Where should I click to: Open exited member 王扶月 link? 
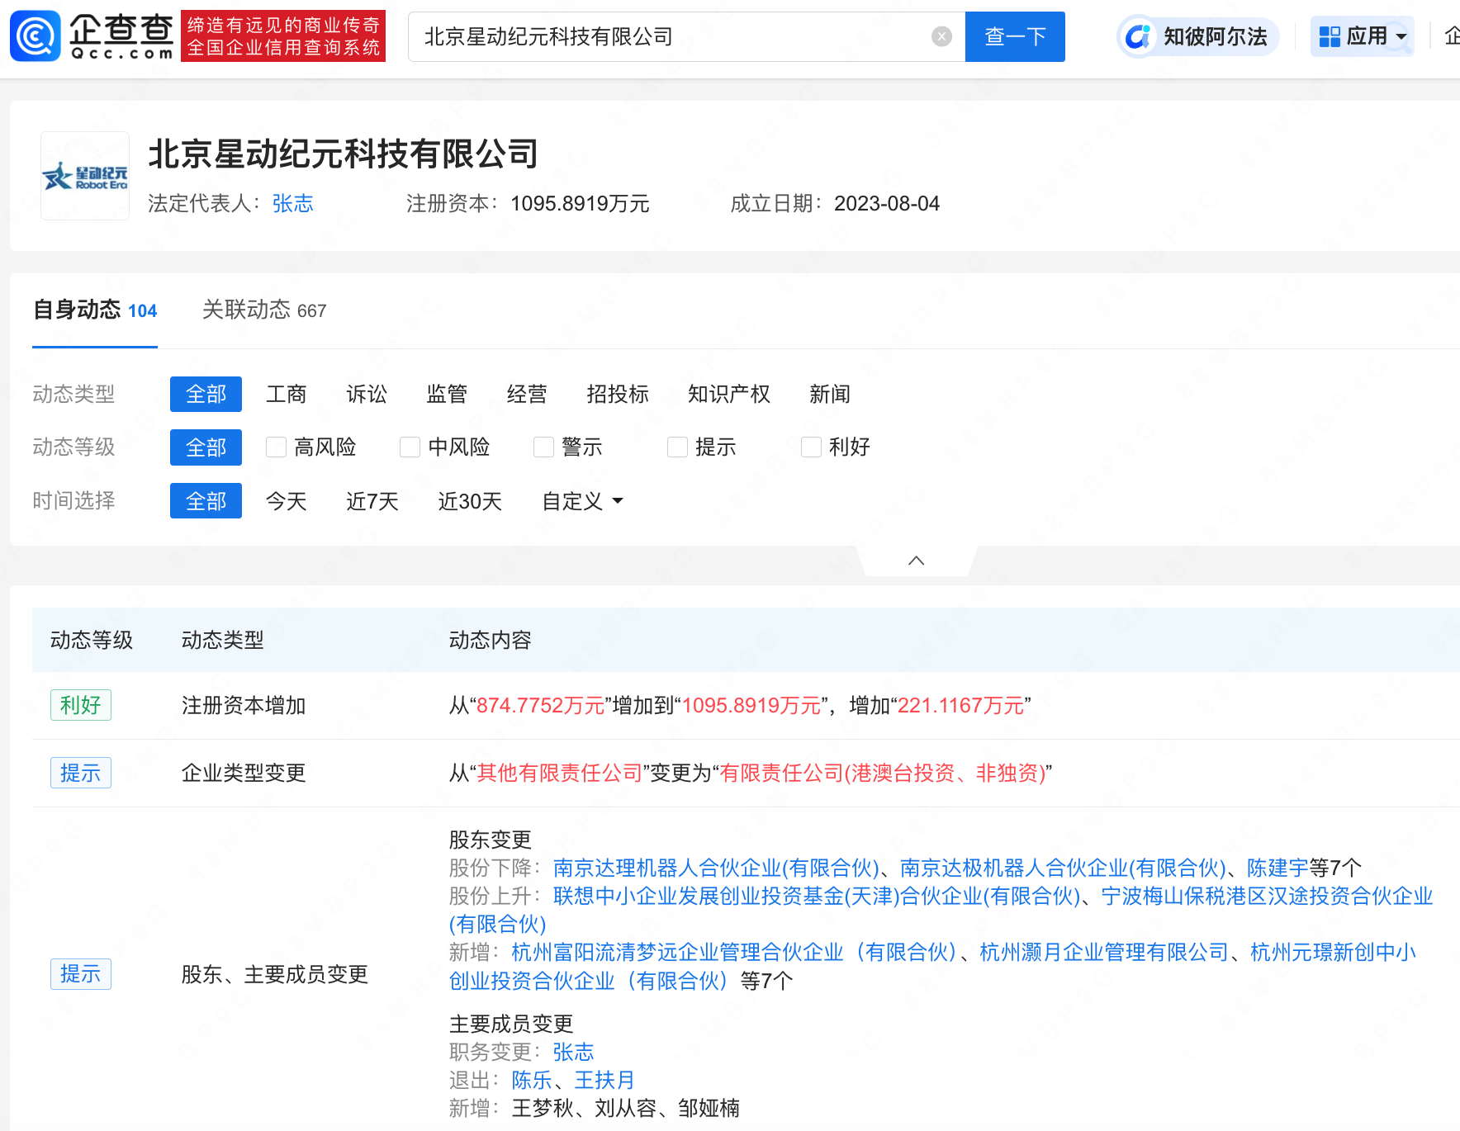pyautogui.click(x=604, y=1080)
